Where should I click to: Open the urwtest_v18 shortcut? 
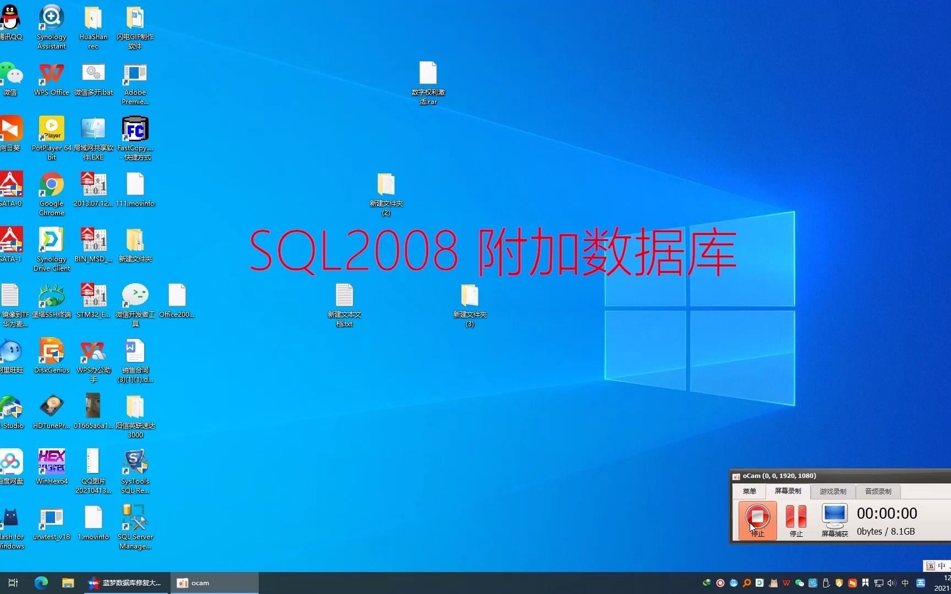[x=51, y=522]
